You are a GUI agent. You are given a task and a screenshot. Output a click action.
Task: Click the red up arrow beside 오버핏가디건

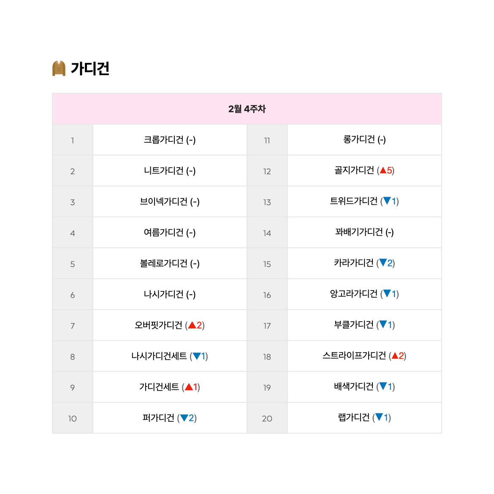192,325
